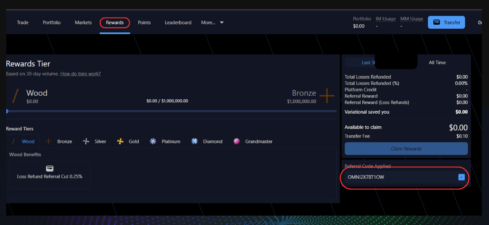
Task: Click the 'Wood Benefits' heading
Action: pos(25,154)
